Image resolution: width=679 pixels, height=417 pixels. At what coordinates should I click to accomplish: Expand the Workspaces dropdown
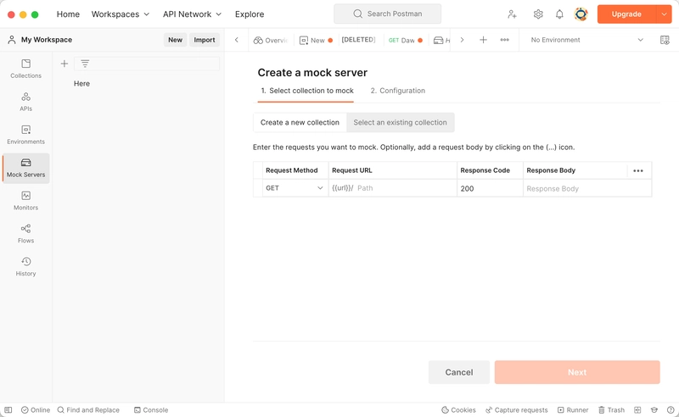click(x=121, y=14)
